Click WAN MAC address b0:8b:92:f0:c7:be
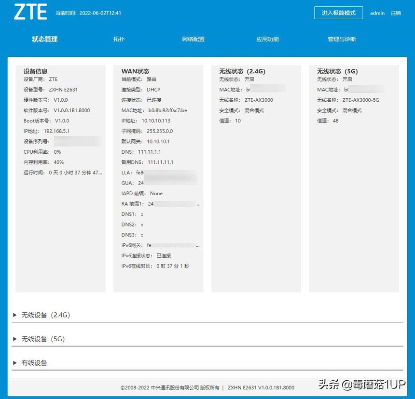Image resolution: width=415 pixels, height=399 pixels. (167, 110)
